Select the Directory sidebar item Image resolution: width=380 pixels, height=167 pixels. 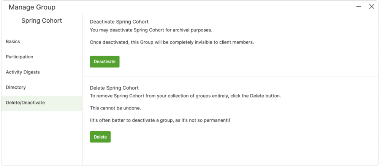(x=16, y=87)
